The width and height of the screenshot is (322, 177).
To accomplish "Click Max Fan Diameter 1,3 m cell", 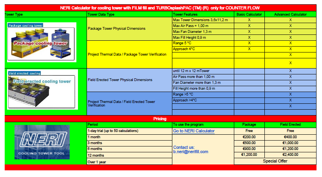I will coord(203,32).
